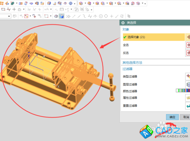Open Class Selection dialog gear settings

pos(123,23)
